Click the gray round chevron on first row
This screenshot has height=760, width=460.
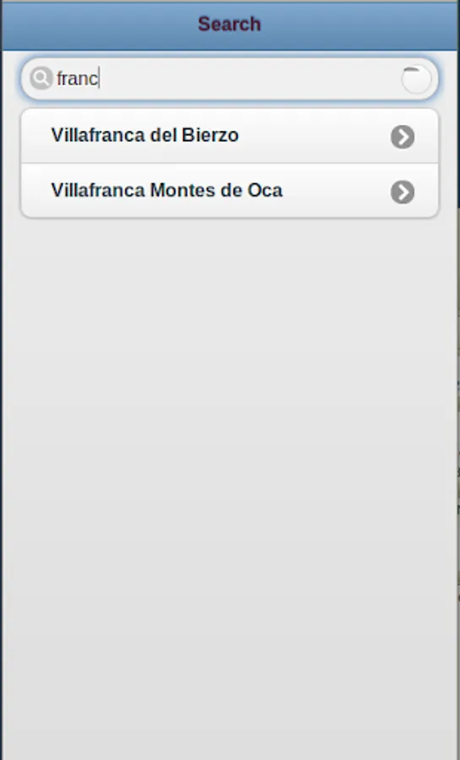[x=403, y=137]
